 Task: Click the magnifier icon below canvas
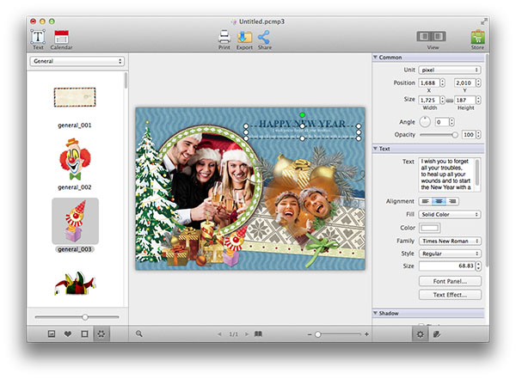pyautogui.click(x=138, y=333)
